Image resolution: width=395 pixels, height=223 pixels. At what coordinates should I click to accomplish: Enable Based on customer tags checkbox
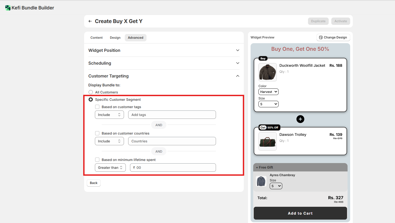coord(97,107)
